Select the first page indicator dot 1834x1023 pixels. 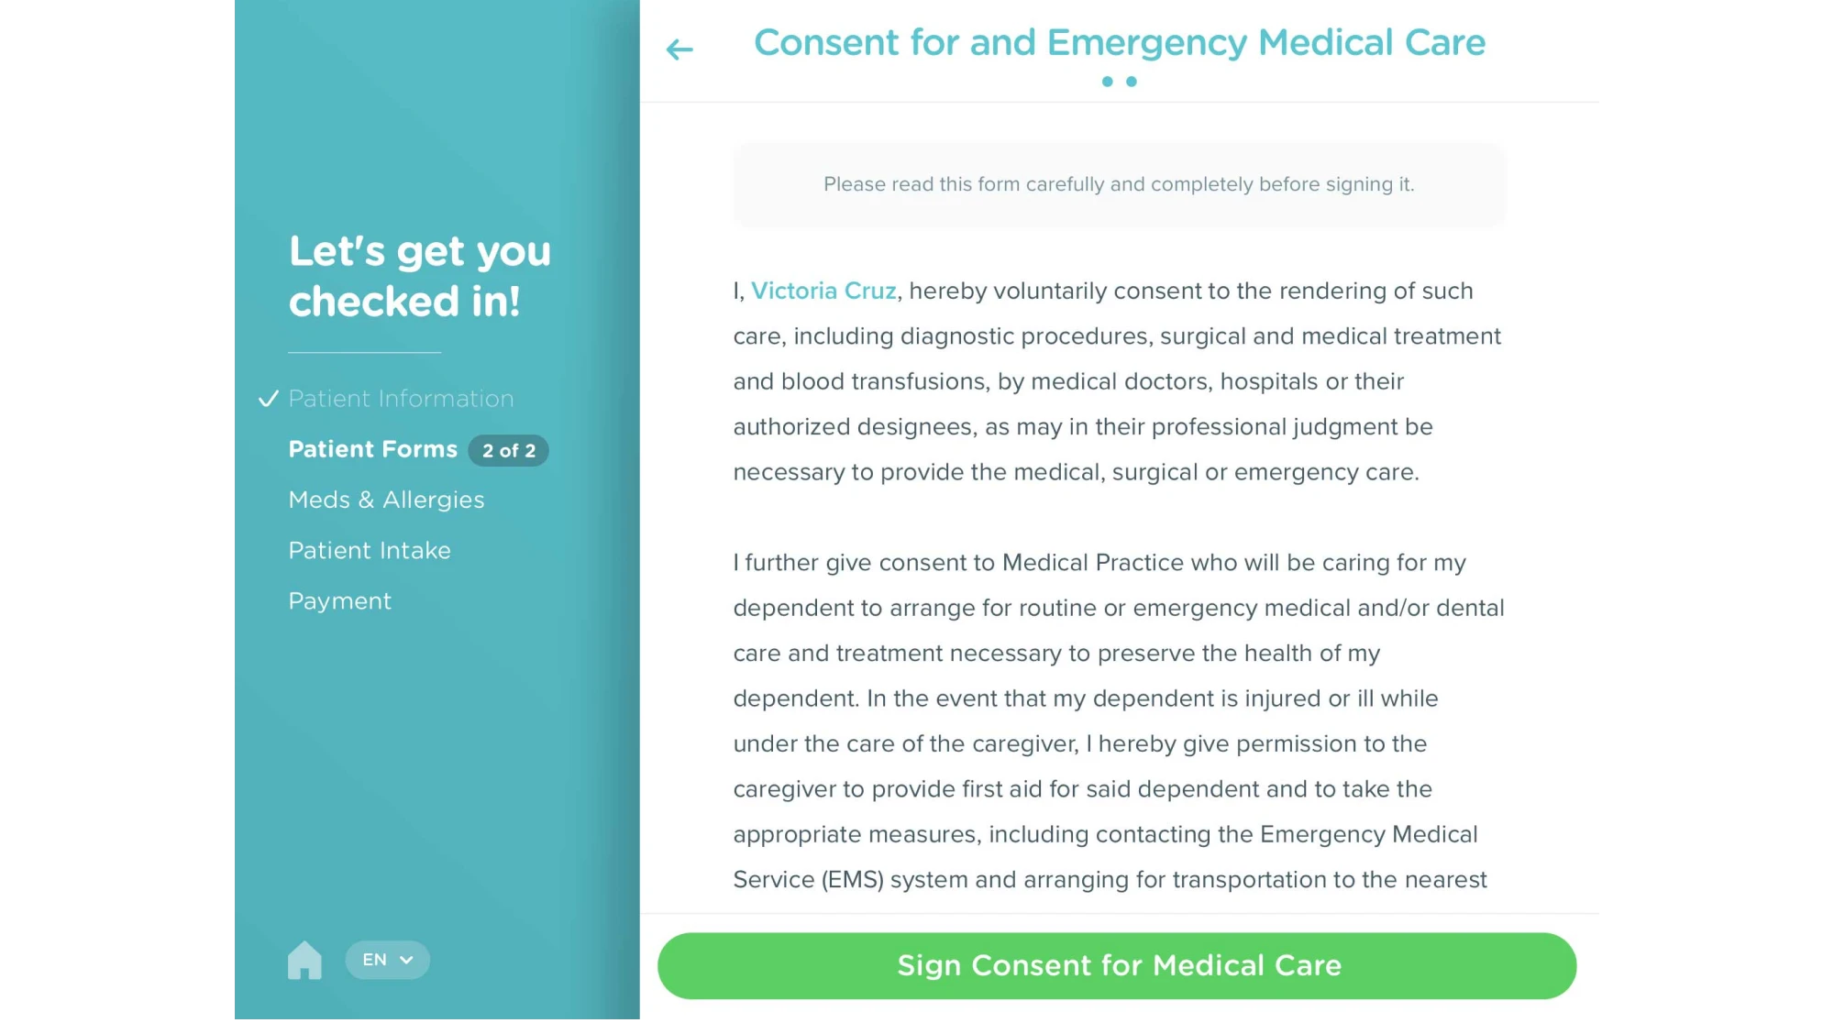pyautogui.click(x=1107, y=82)
